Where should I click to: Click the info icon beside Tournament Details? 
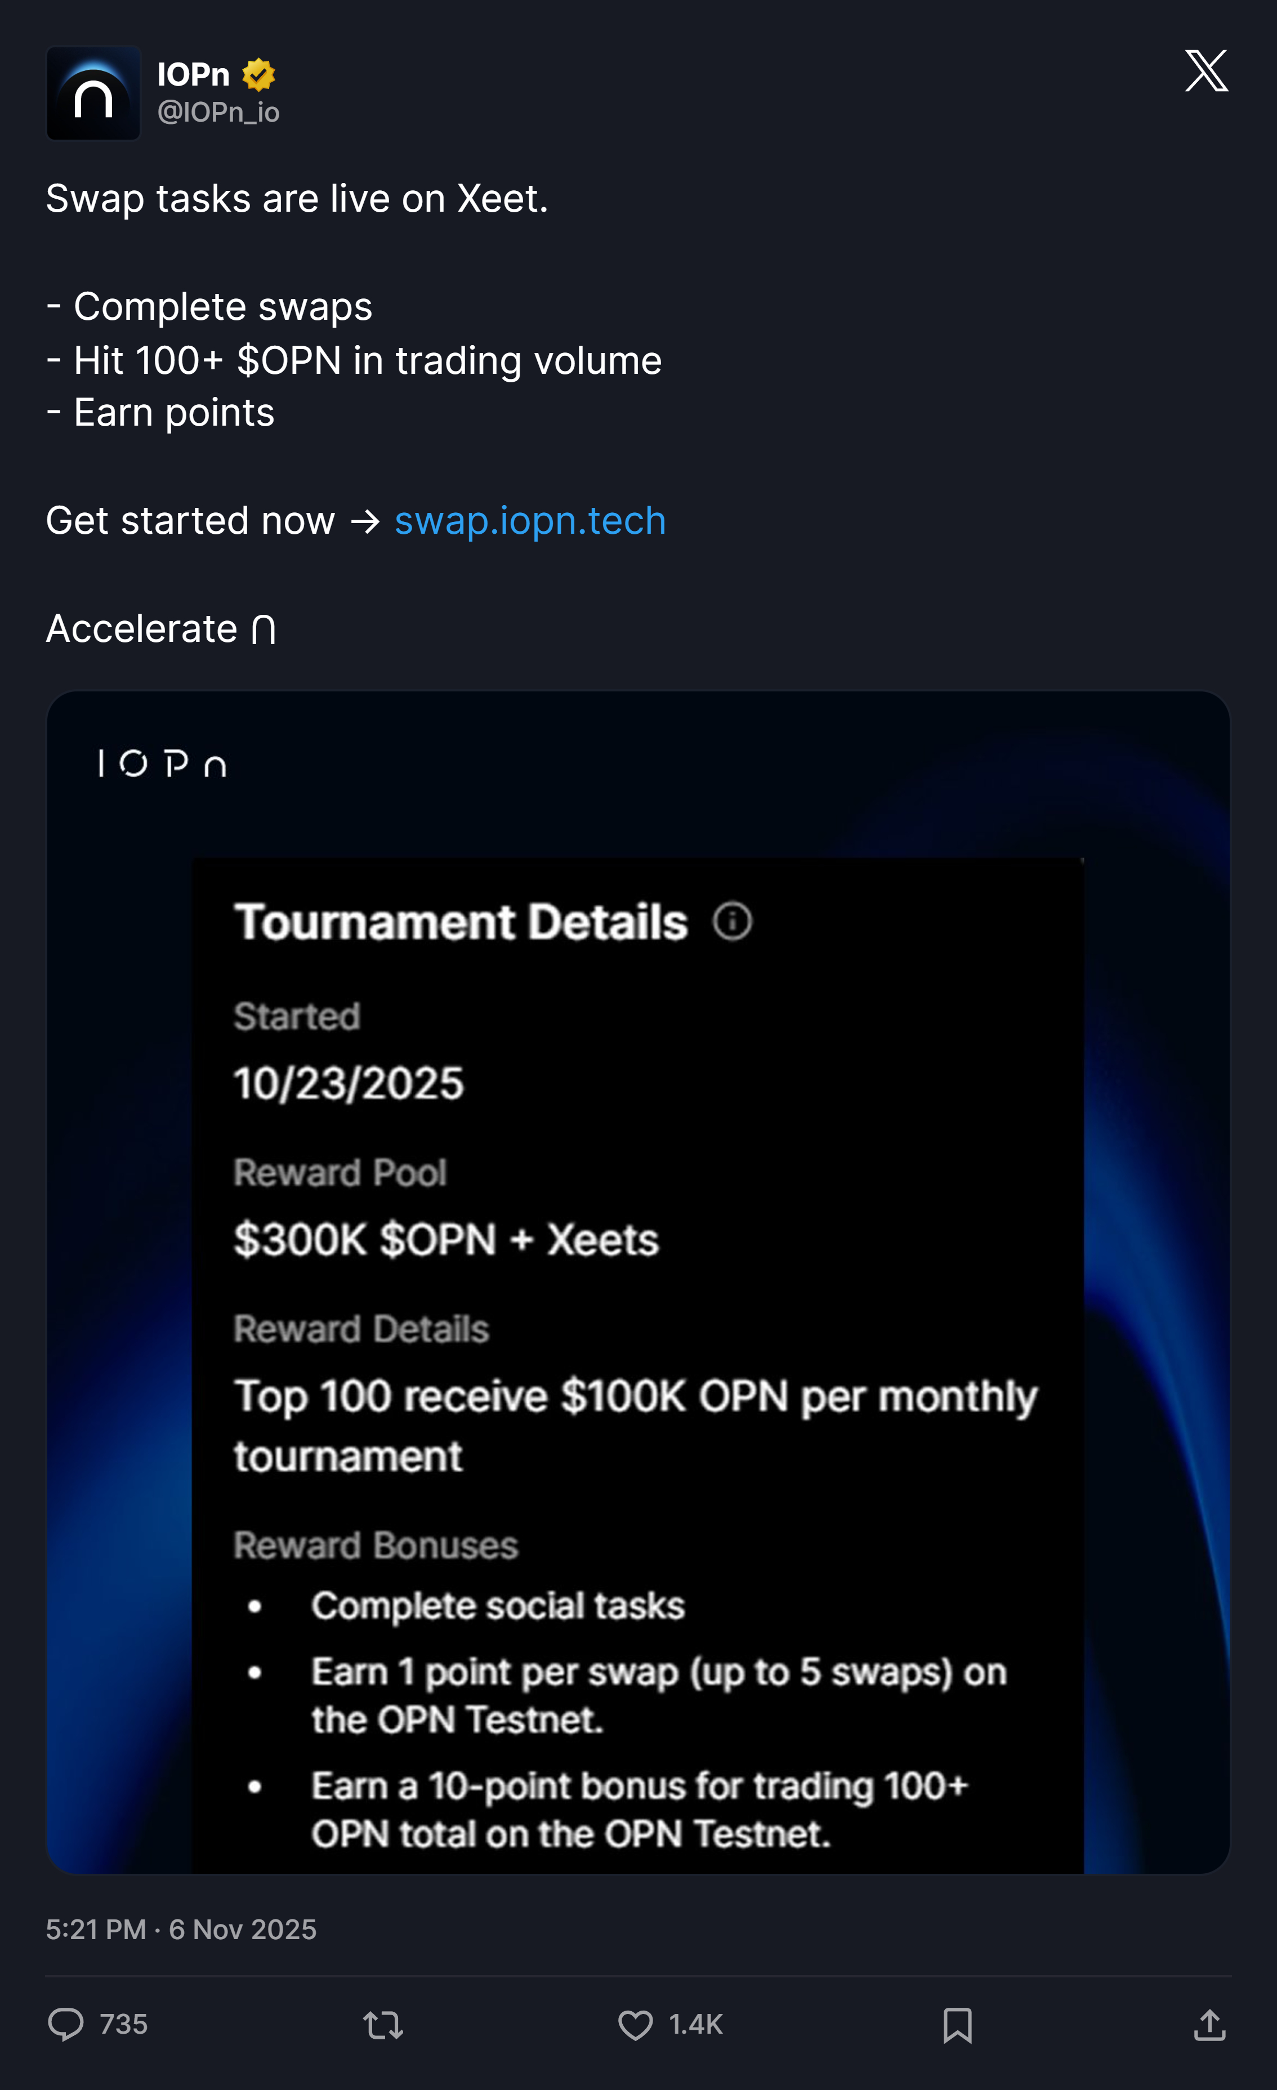point(733,921)
